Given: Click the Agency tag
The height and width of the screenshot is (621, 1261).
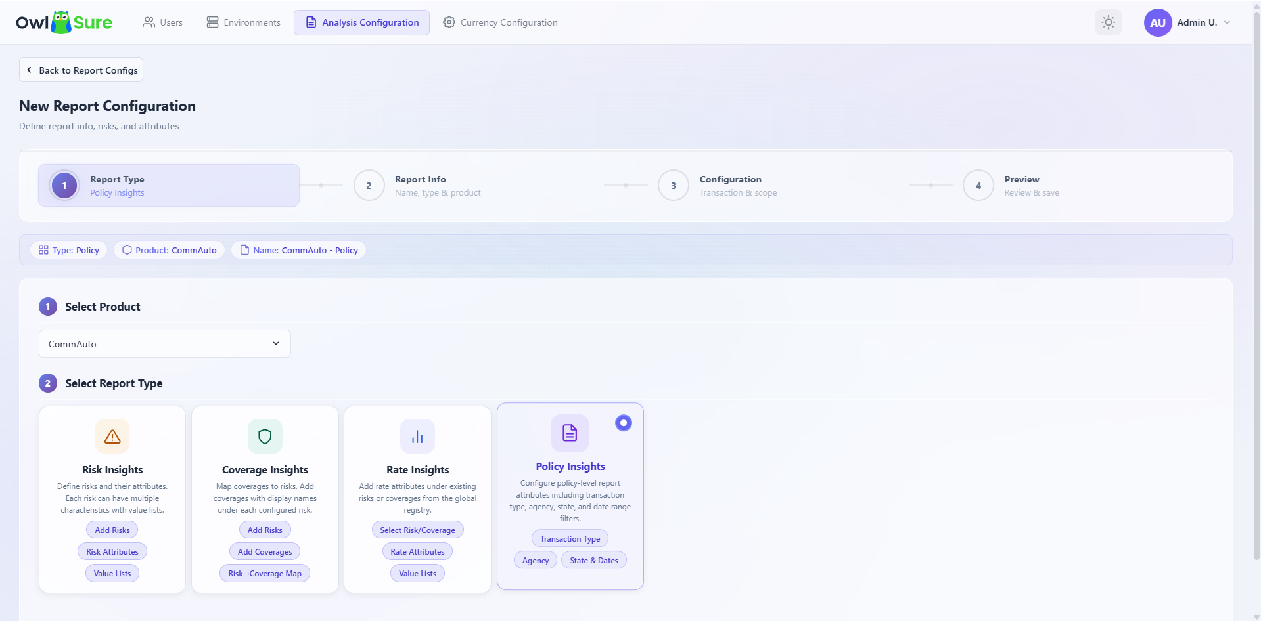Looking at the screenshot, I should pyautogui.click(x=536, y=561).
